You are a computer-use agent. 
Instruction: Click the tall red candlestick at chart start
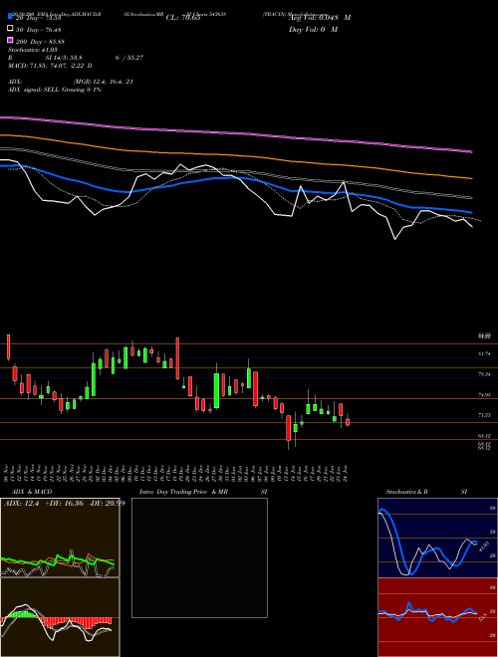8,347
